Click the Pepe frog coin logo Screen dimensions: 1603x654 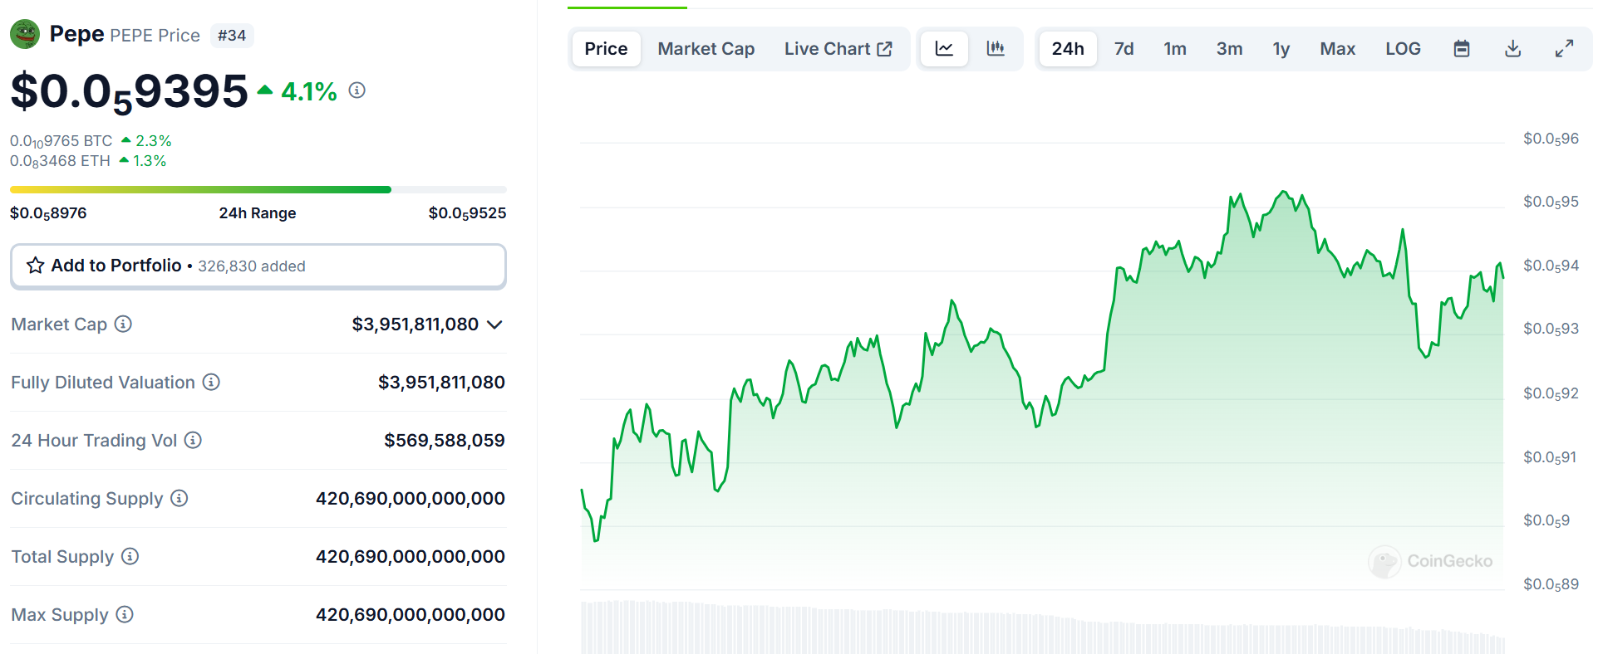(x=25, y=34)
